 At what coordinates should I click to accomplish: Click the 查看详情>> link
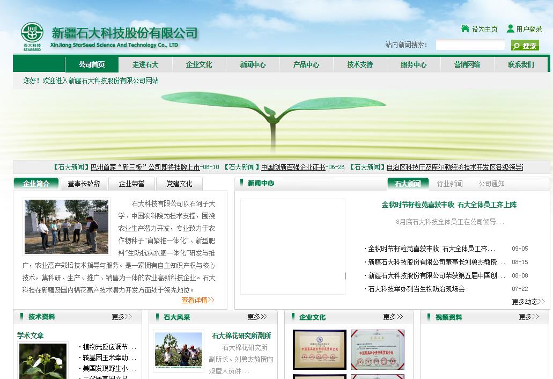pos(198,300)
